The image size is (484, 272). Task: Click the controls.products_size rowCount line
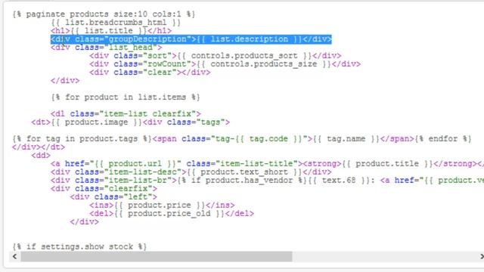pyautogui.click(x=225, y=64)
